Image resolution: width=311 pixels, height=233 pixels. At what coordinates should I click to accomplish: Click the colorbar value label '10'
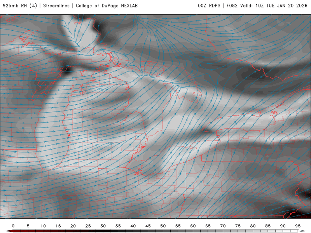click(43, 226)
